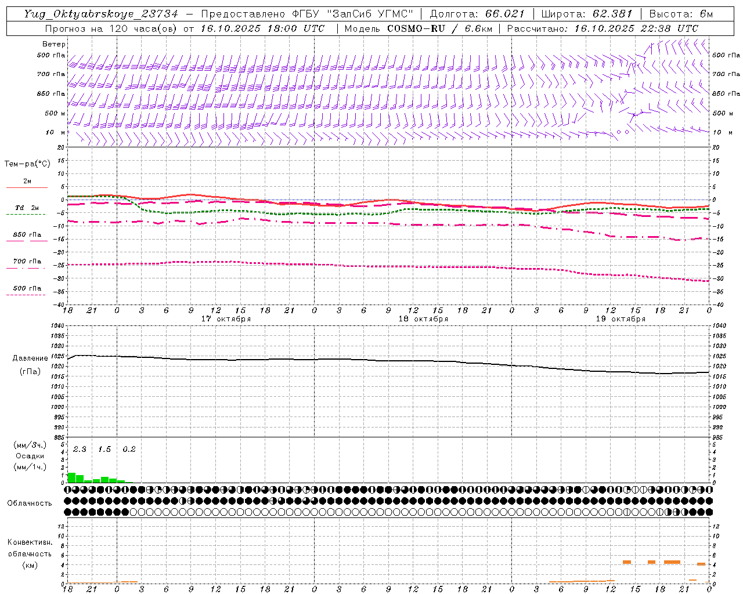Click the tallest green precipitation bar
The width and height of the screenshot is (743, 594).
pyautogui.click(x=71, y=478)
